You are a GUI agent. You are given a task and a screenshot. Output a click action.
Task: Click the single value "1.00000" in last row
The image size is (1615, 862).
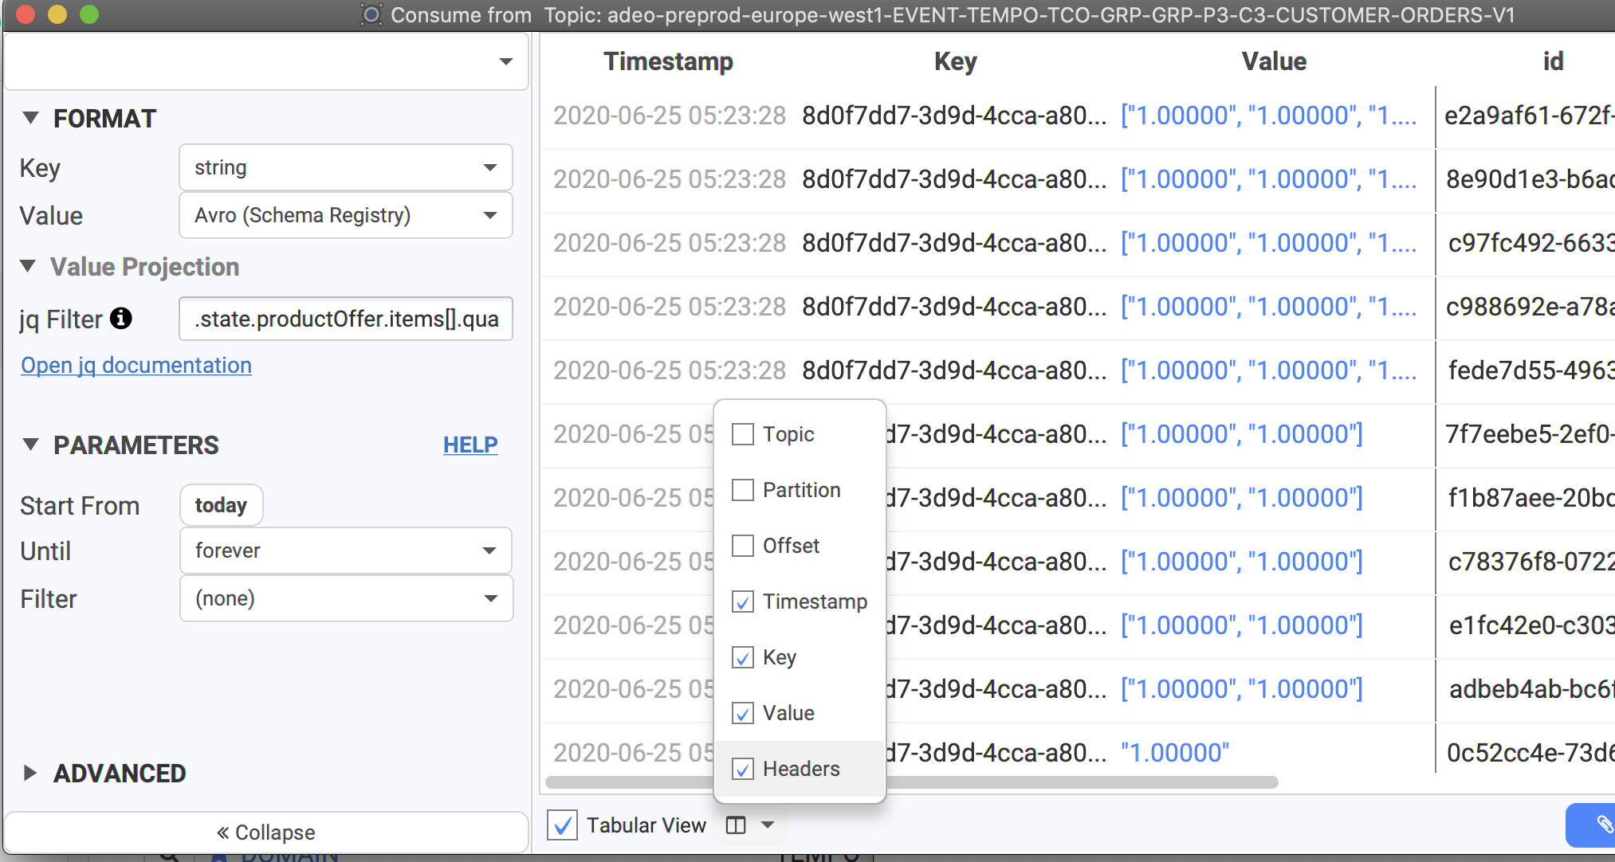point(1175,753)
